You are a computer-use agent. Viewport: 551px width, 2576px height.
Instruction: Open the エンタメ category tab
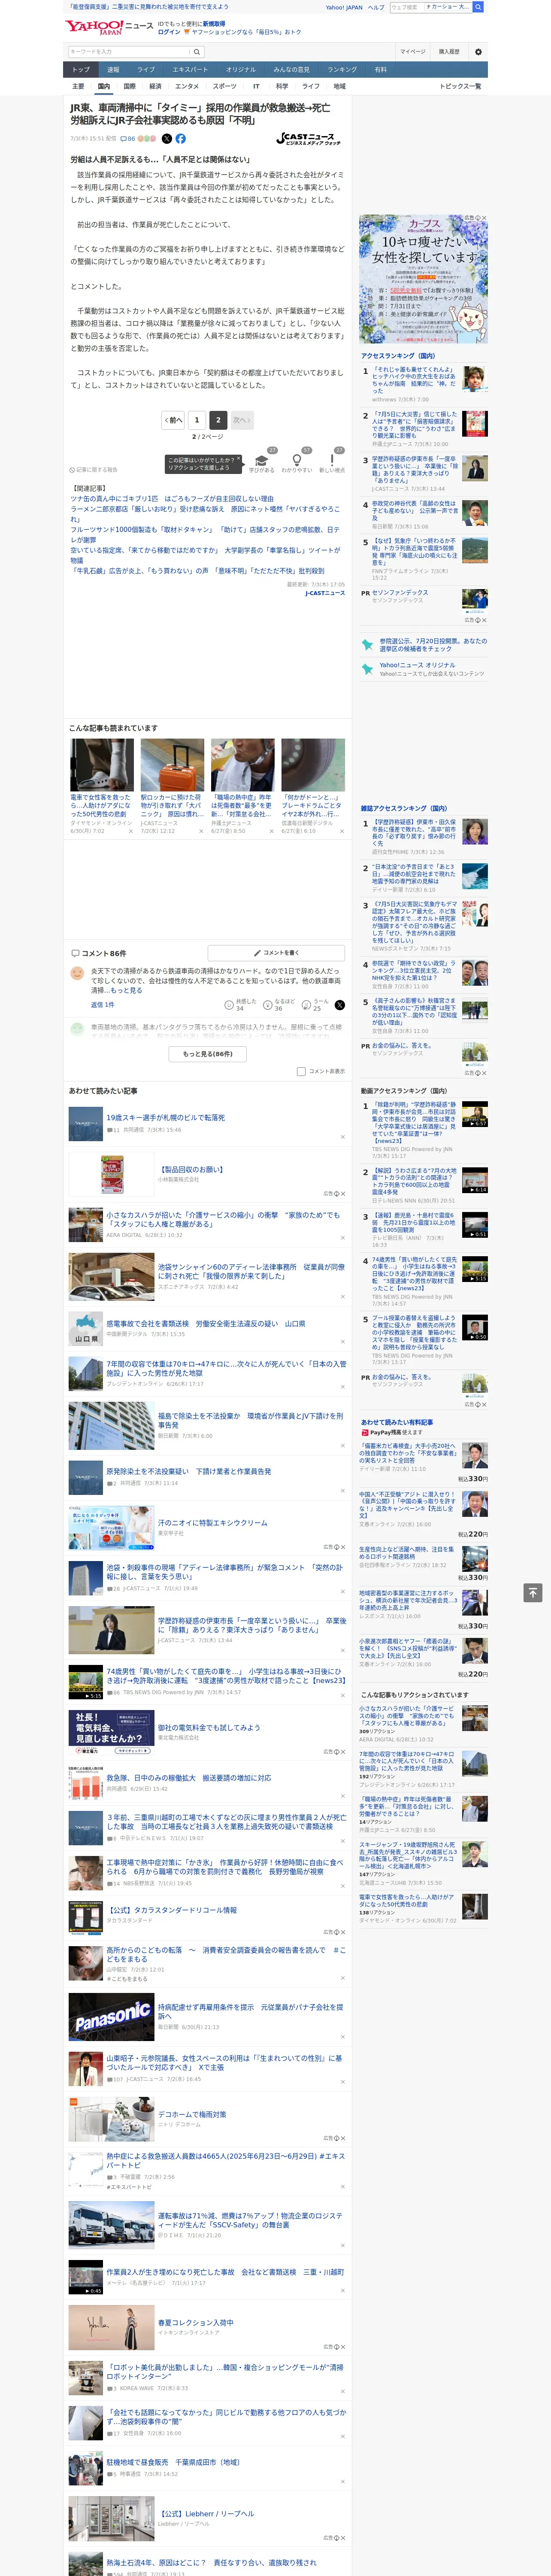pyautogui.click(x=187, y=86)
